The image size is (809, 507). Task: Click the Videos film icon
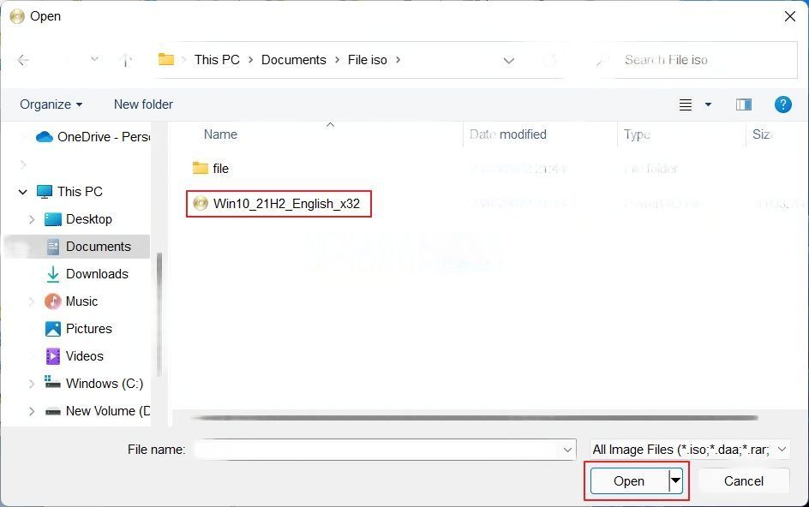pos(52,356)
